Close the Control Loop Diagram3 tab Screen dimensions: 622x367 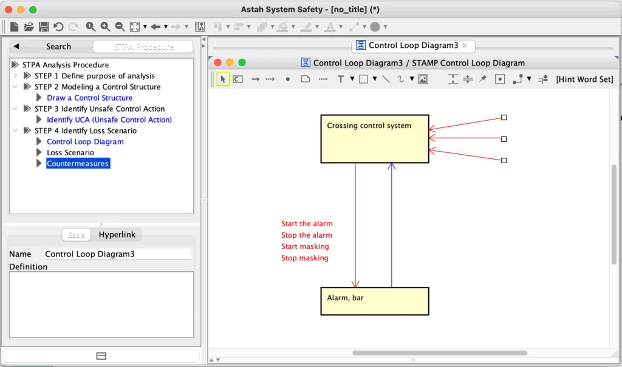pyautogui.click(x=465, y=45)
